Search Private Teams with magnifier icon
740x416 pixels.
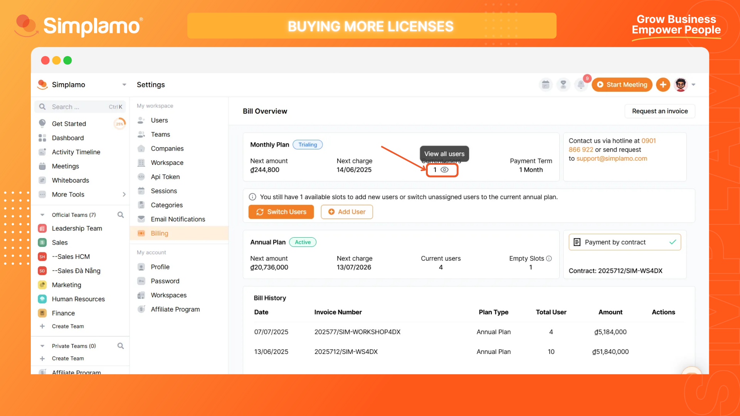coord(121,346)
